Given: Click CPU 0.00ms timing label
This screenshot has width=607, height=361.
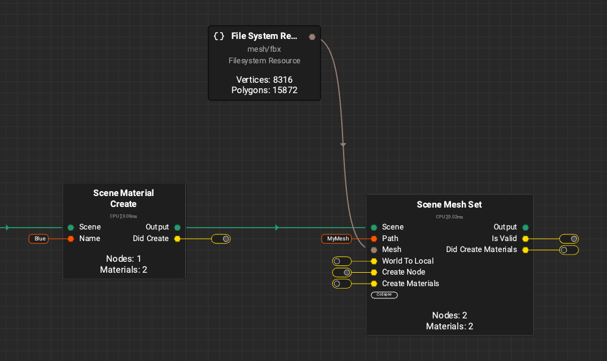Looking at the screenshot, I should click(124, 217).
